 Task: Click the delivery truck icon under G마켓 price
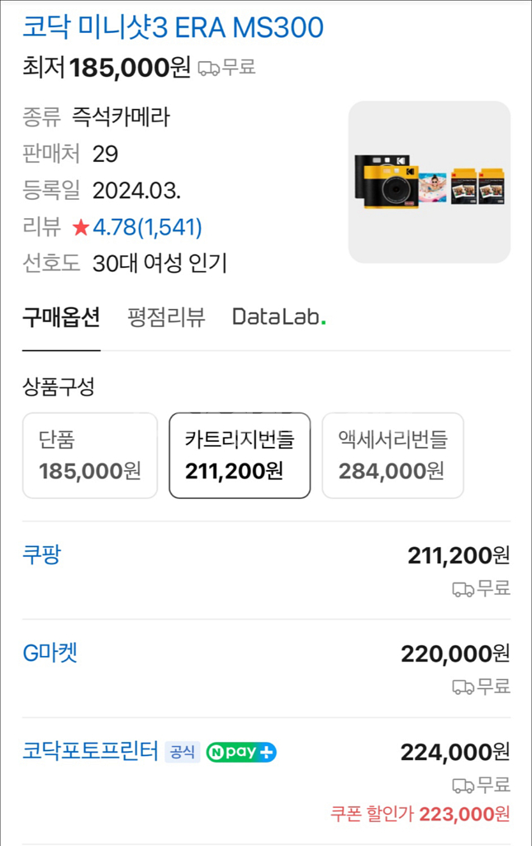click(x=463, y=687)
